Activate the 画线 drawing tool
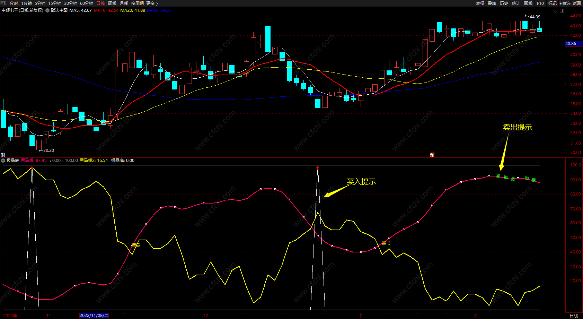This screenshot has height=319, width=583. tap(528, 3)
